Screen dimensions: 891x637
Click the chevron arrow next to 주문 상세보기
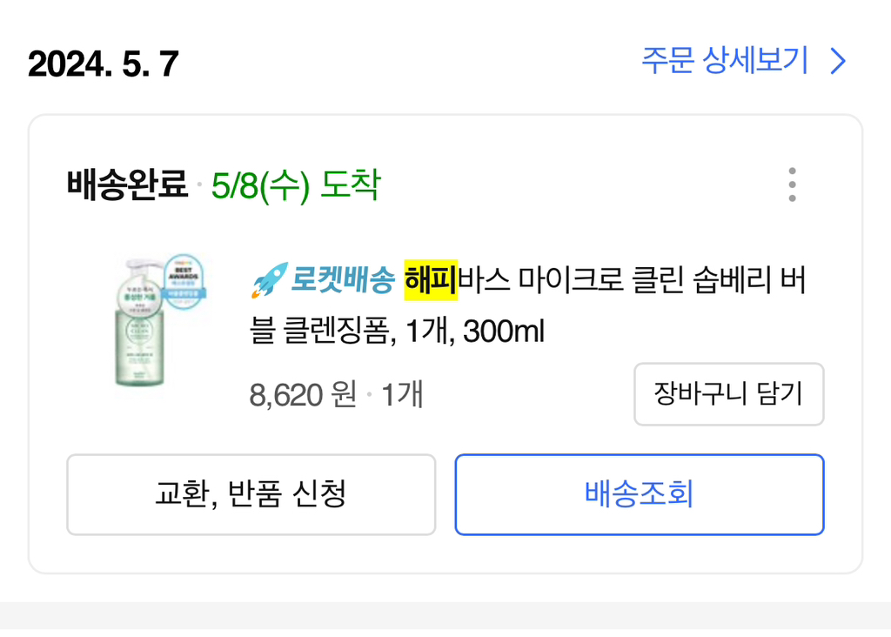pos(838,62)
